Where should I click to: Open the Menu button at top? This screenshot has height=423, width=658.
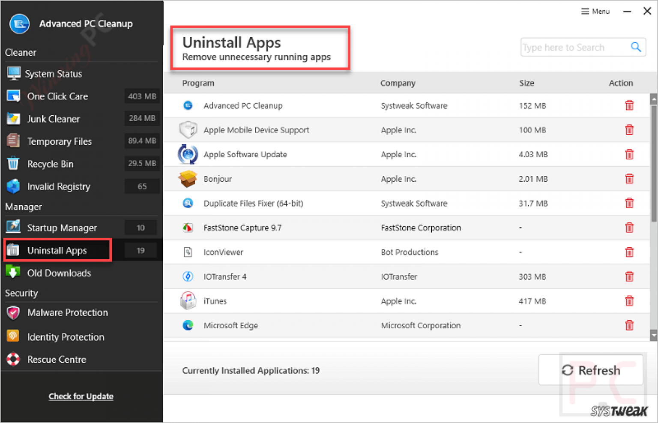click(x=595, y=12)
